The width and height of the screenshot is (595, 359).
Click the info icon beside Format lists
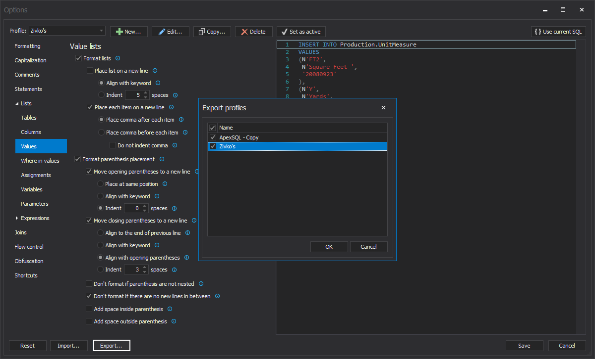[118, 58]
